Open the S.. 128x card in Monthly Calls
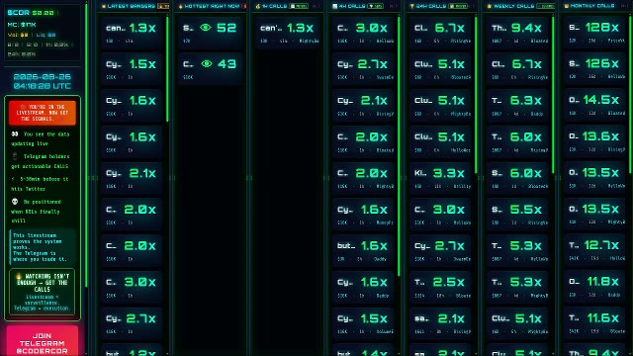The width and height of the screenshot is (633, 356). tap(595, 33)
